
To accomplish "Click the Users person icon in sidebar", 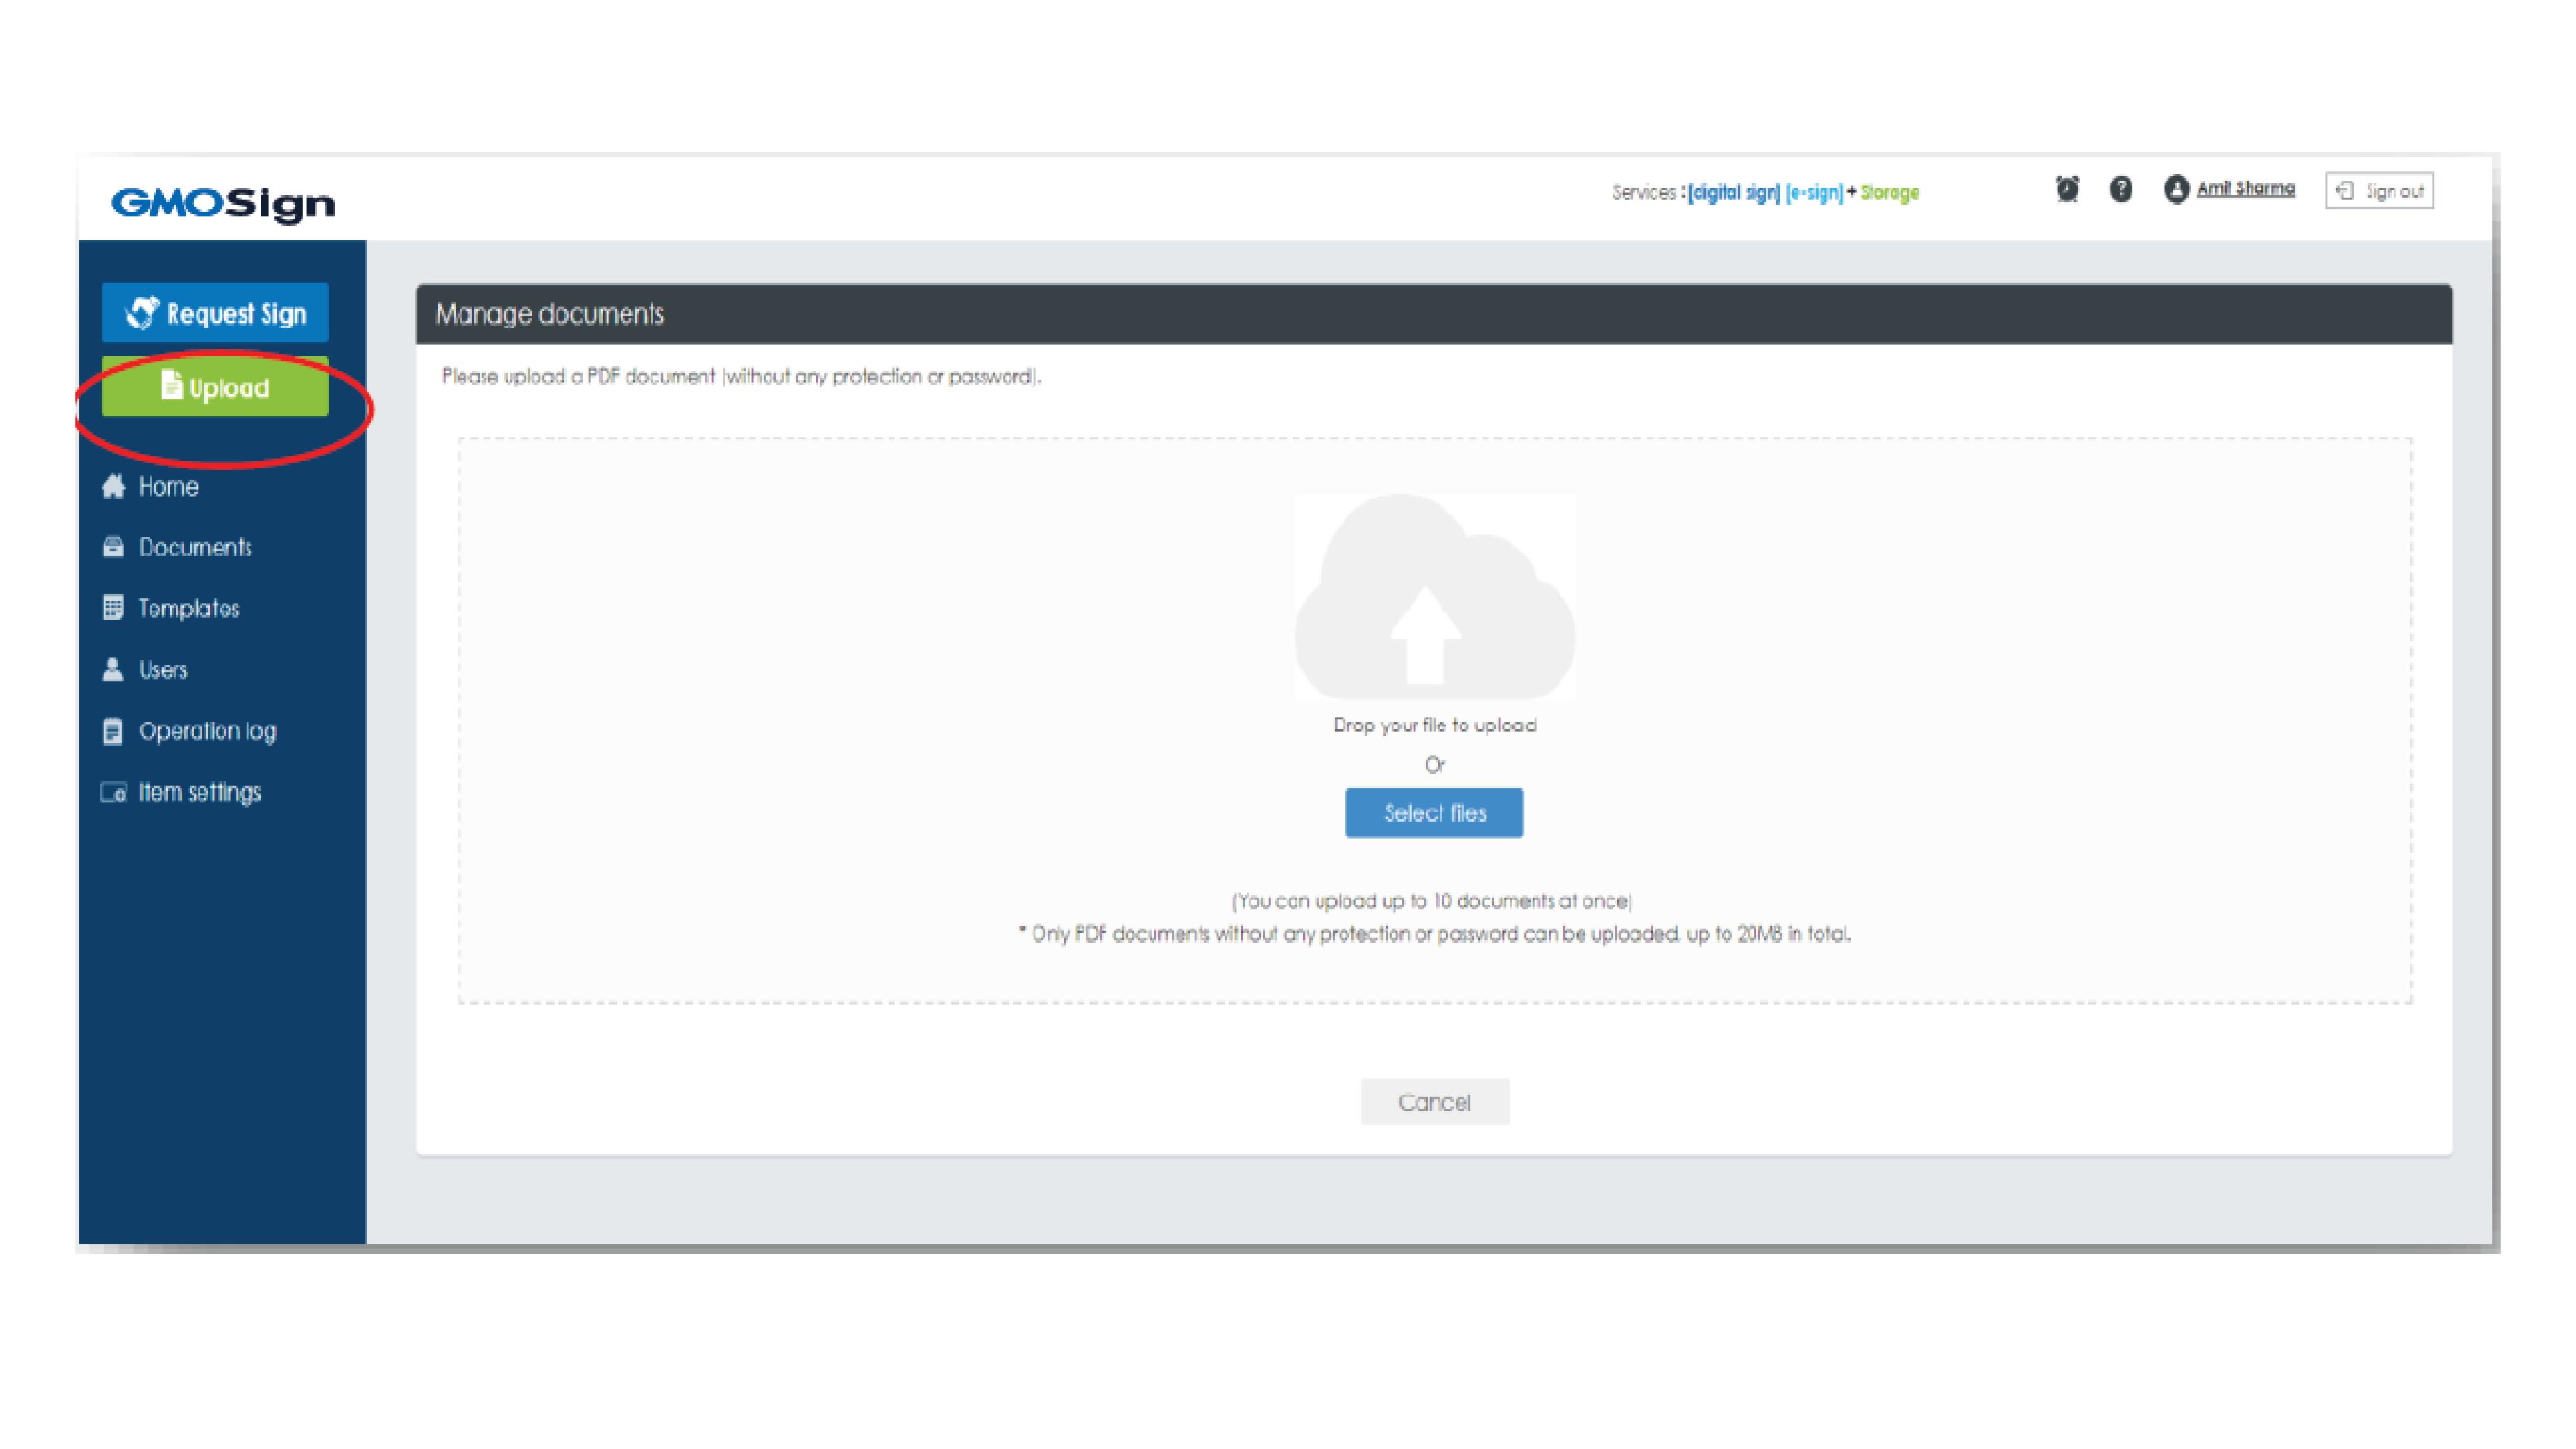I will tap(113, 669).
